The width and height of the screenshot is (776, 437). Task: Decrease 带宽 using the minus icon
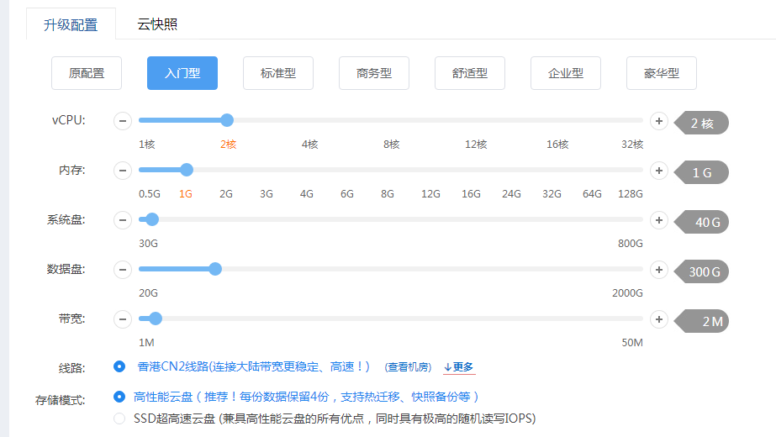click(x=123, y=320)
